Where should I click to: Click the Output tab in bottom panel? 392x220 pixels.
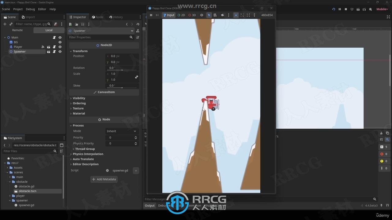click(150, 206)
